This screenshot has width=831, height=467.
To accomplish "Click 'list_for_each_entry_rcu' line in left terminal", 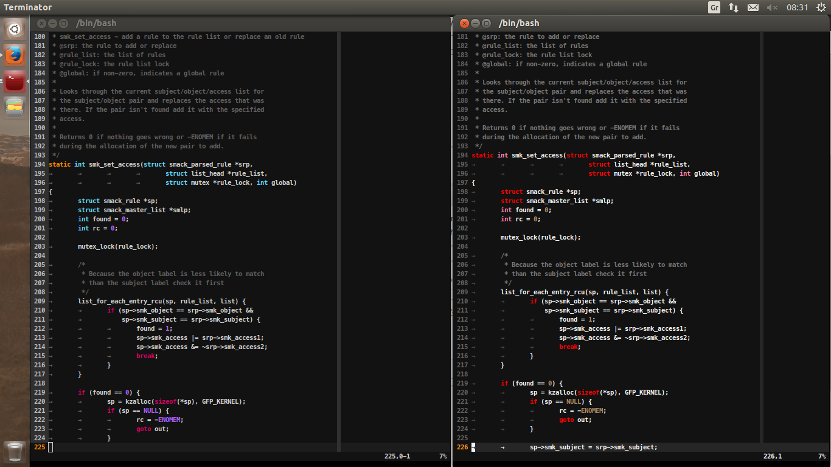I will coord(162,301).
